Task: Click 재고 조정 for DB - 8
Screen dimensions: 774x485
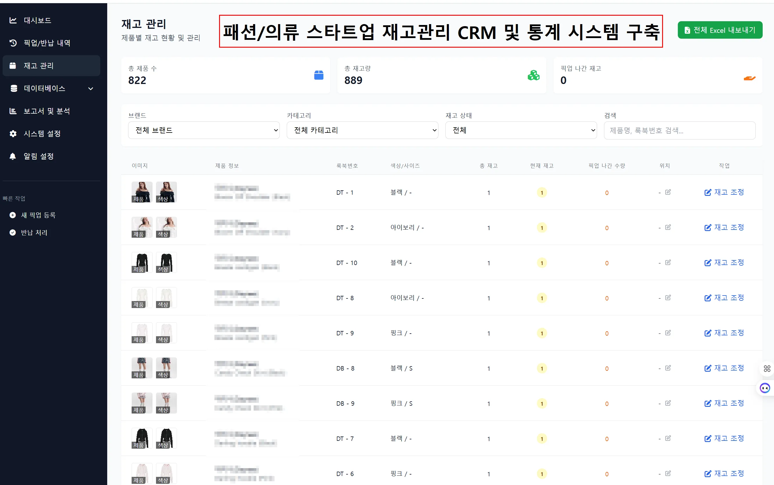Action: click(724, 368)
